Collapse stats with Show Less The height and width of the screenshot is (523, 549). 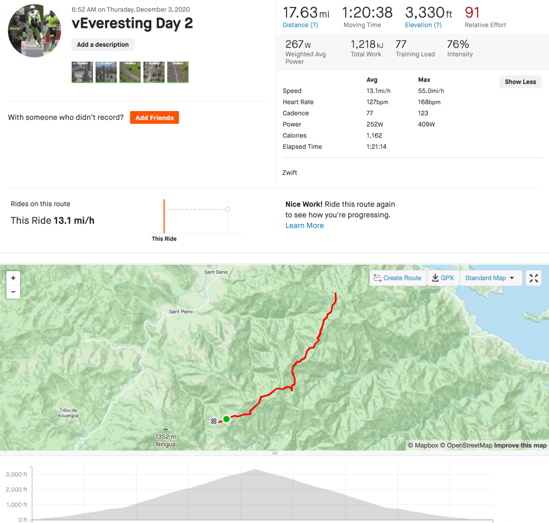coord(520,82)
